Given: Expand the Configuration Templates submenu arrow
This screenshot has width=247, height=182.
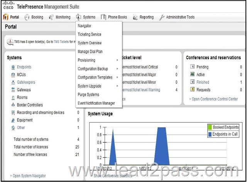Looking at the screenshot, I should [x=117, y=77].
